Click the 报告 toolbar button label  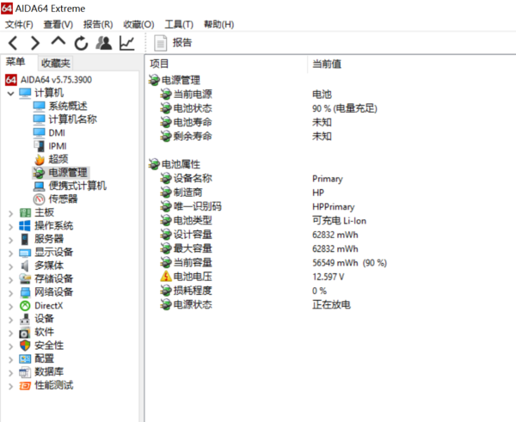(x=182, y=43)
